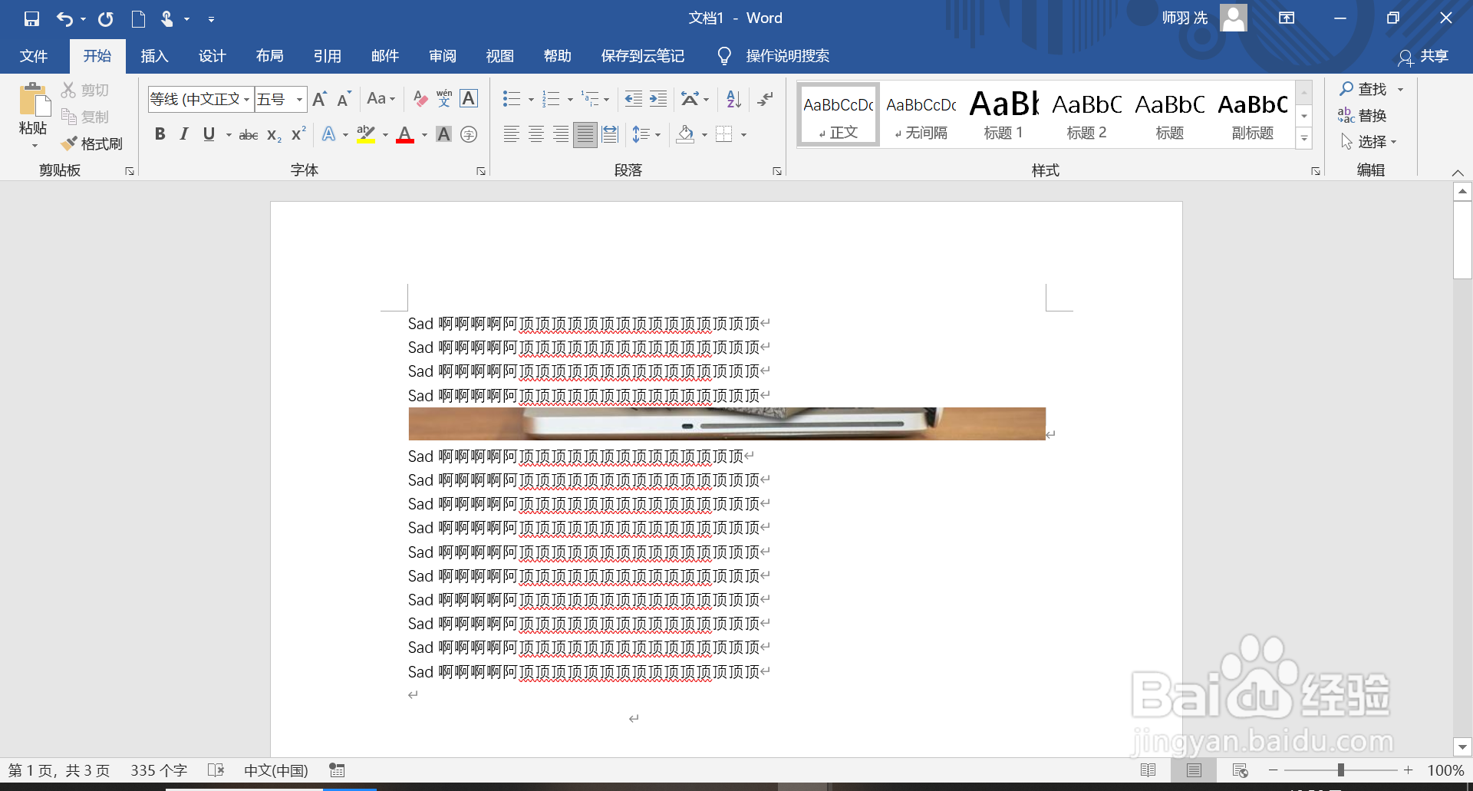Decrease paragraph indent
This screenshot has width=1473, height=791.
pyautogui.click(x=634, y=98)
